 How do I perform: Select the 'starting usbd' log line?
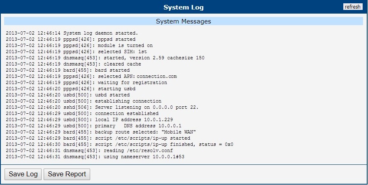pos(71,89)
